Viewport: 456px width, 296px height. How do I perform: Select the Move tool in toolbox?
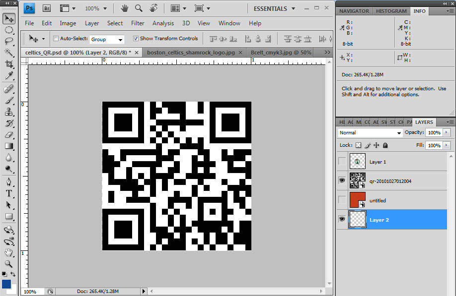coord(9,18)
